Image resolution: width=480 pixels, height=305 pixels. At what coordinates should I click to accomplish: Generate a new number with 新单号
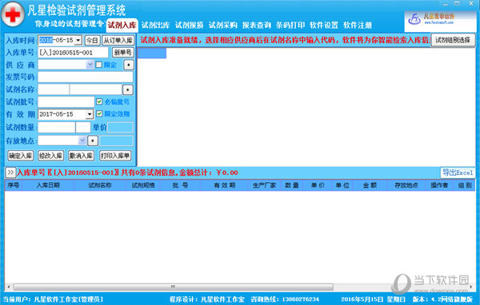click(122, 52)
